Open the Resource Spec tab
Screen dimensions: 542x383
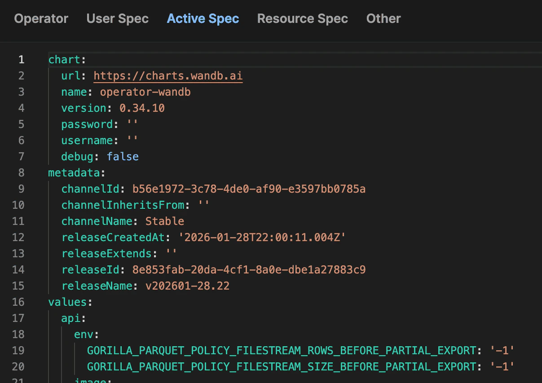point(303,19)
